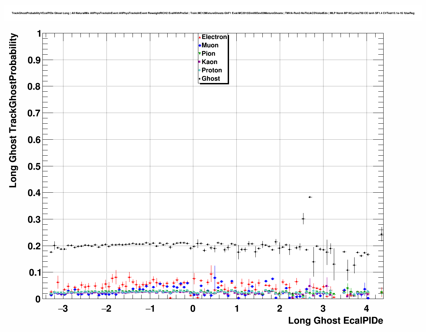Click the green triangle marker beside Pion
Viewport: 426px width, 332px height.
[x=200, y=54]
